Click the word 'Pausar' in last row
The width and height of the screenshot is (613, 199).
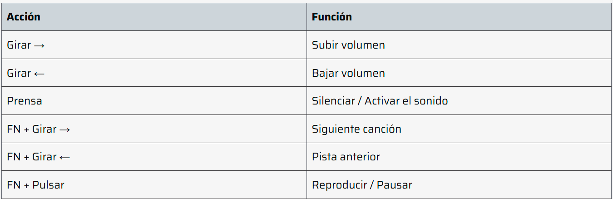(x=395, y=185)
